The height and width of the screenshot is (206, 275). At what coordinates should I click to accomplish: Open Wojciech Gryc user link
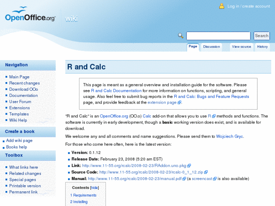pos(230,136)
